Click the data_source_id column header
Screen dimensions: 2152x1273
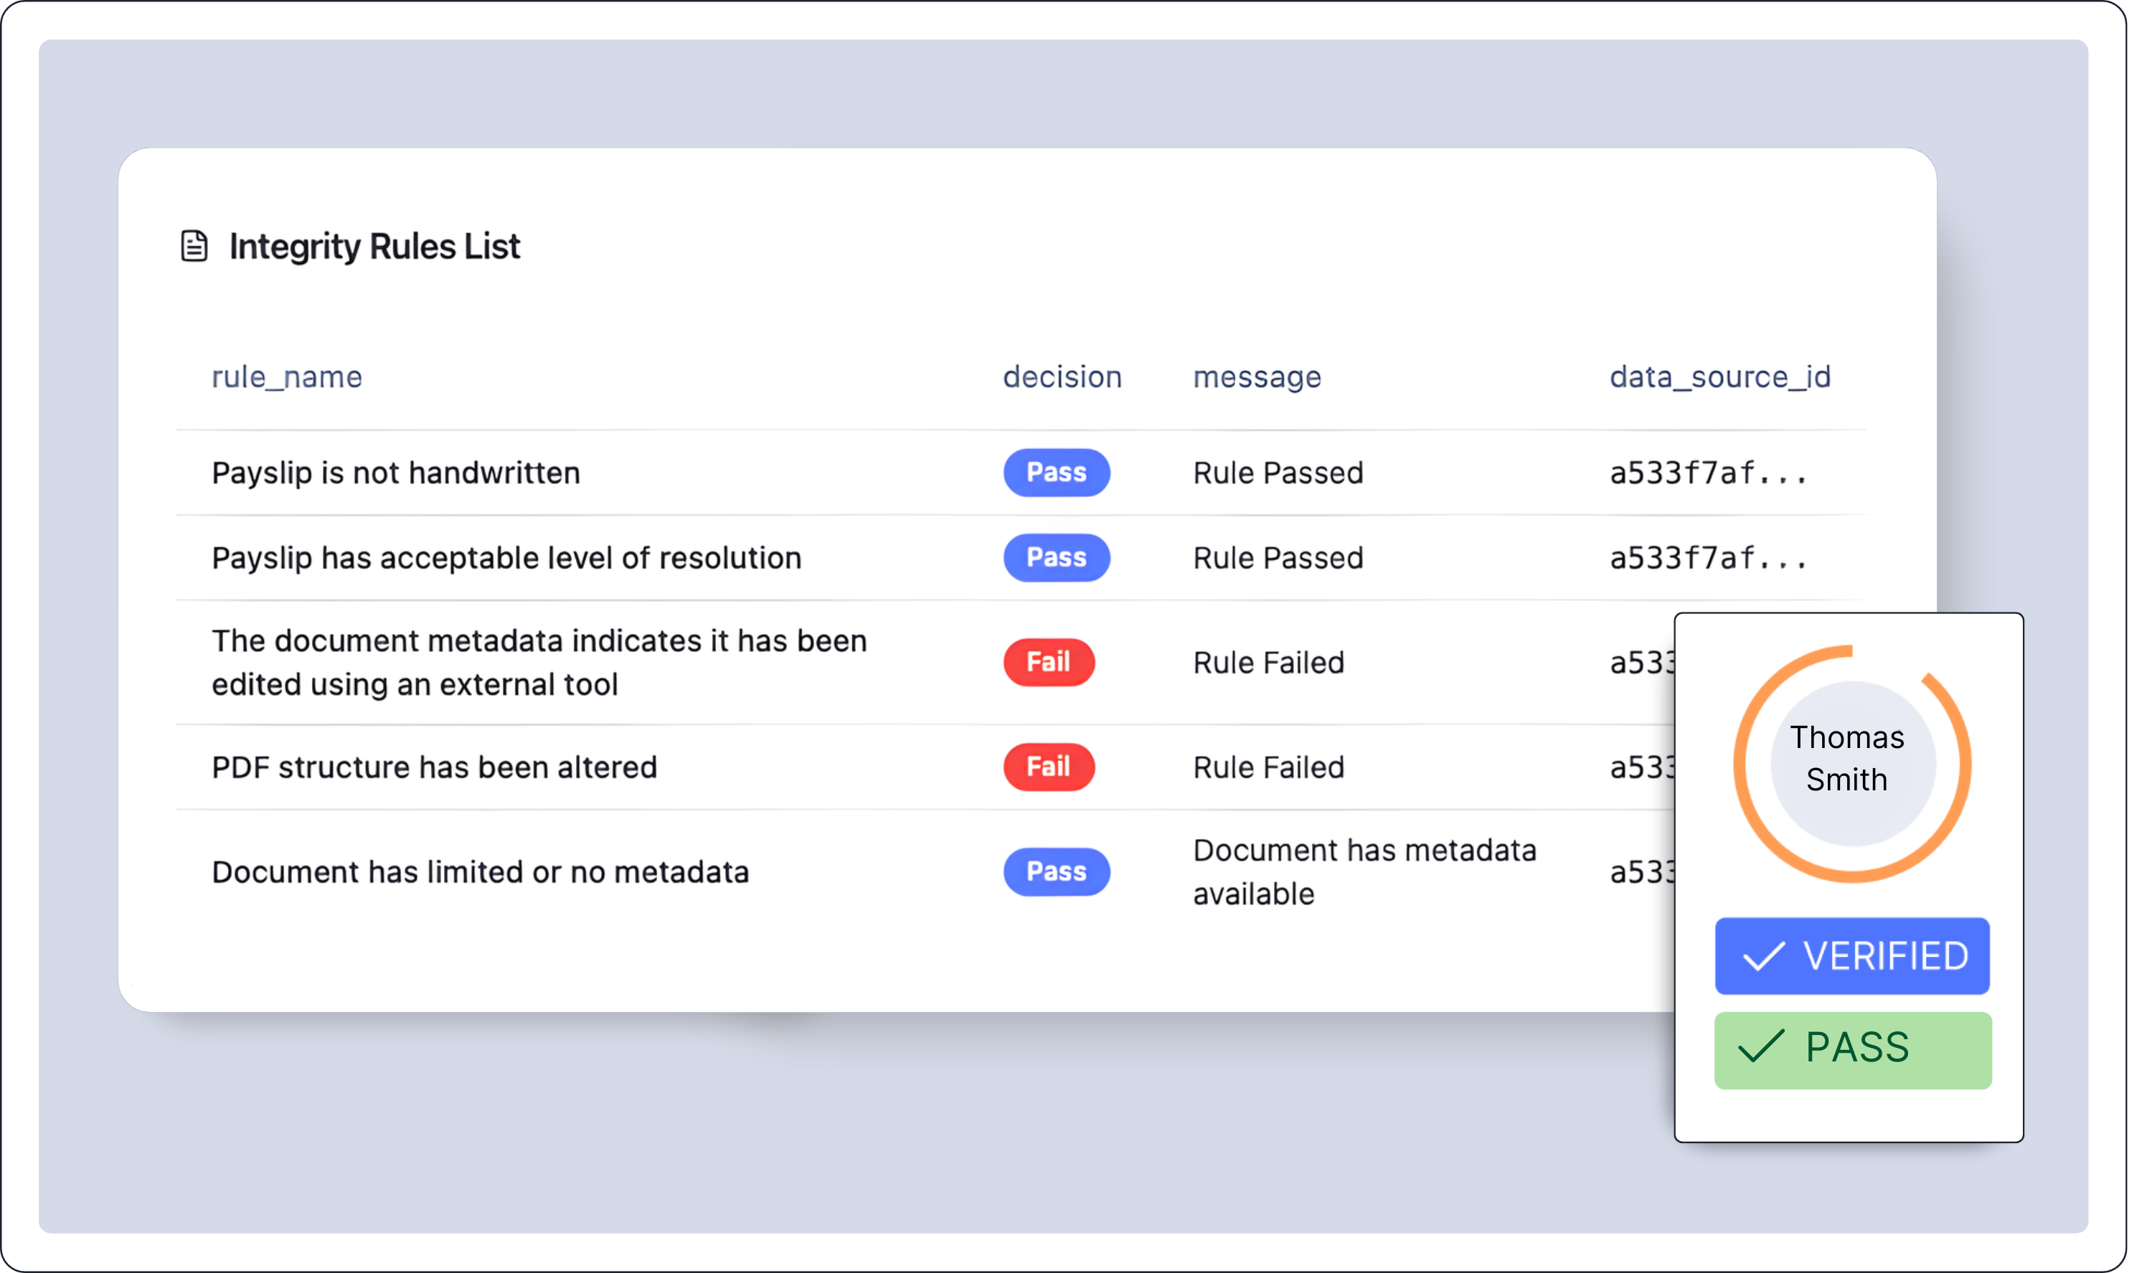1719,377
